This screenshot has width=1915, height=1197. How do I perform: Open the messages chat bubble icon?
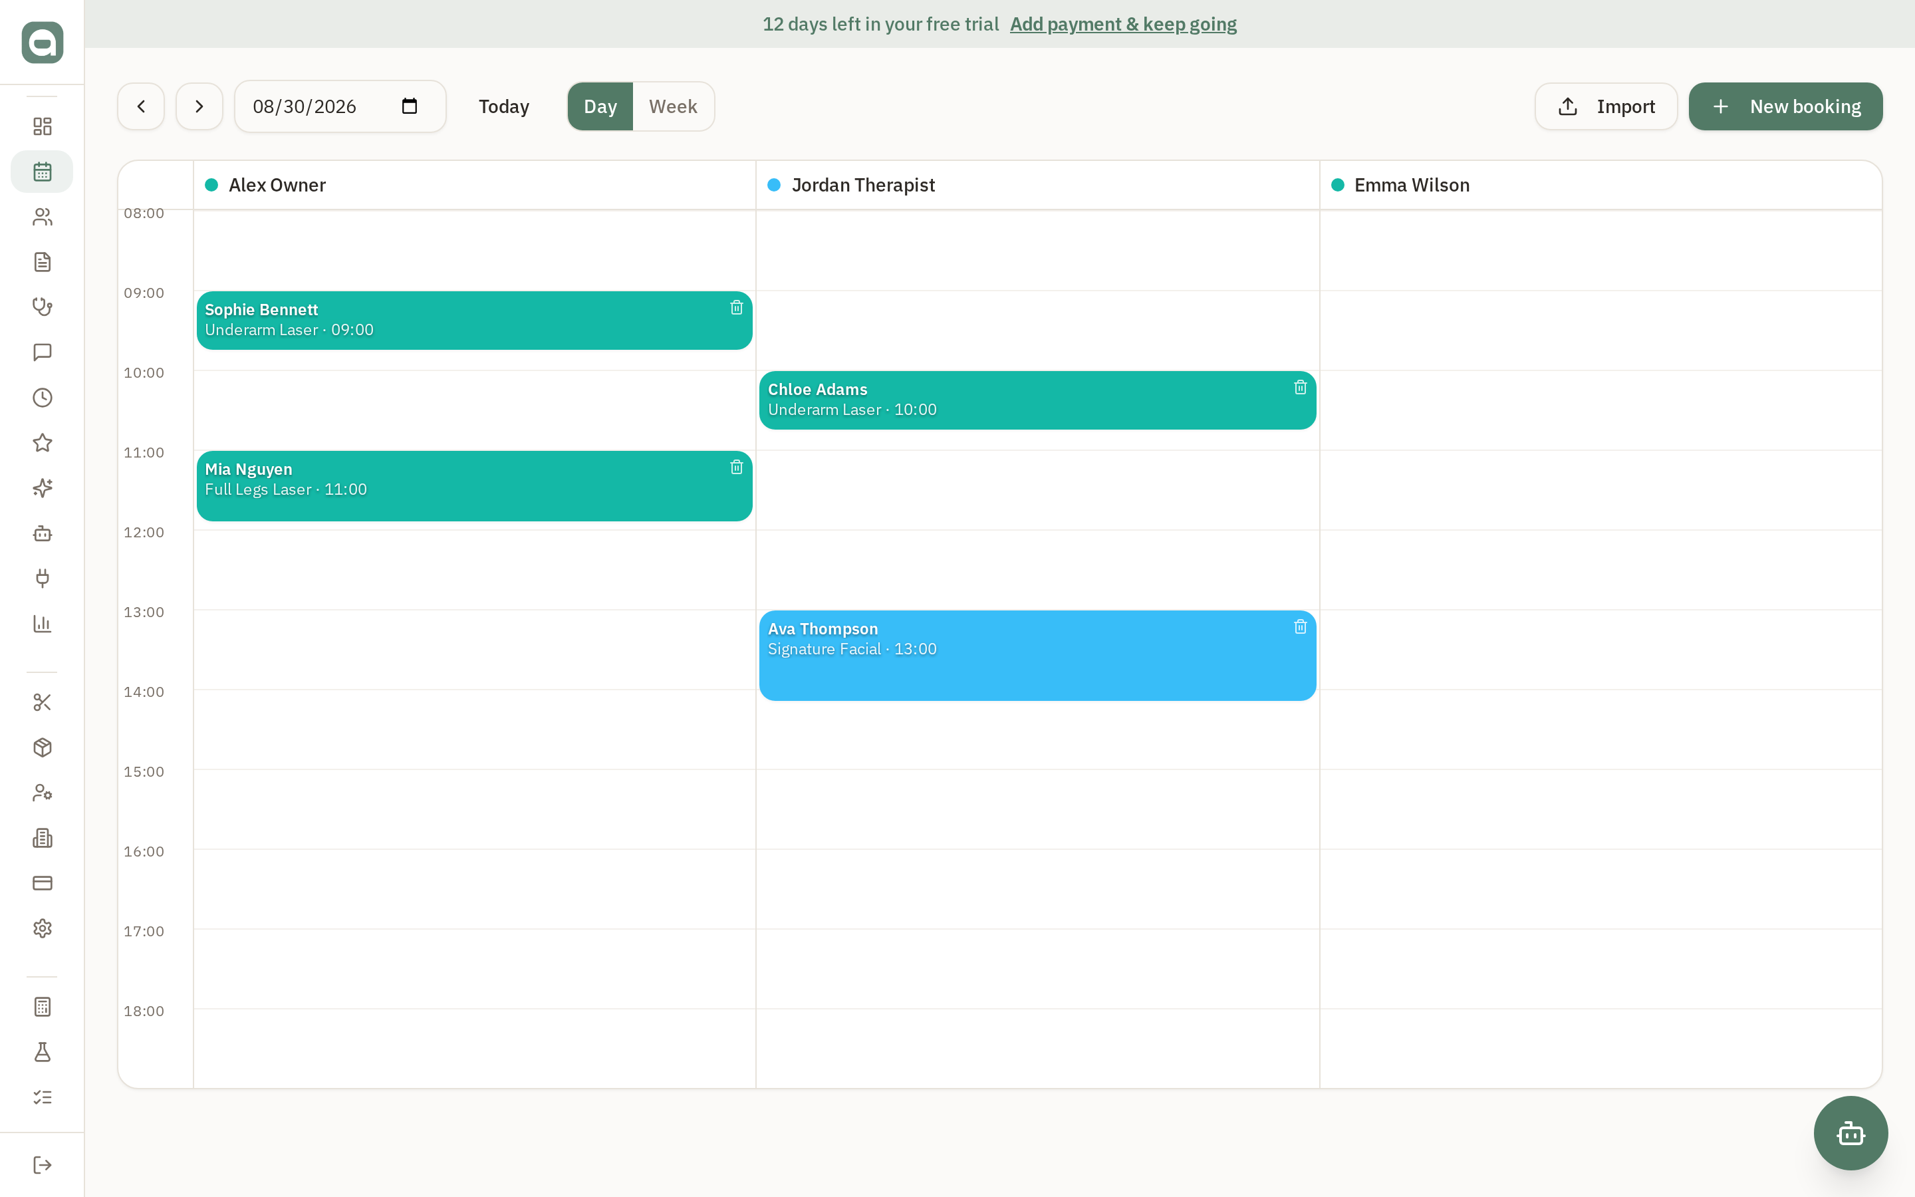pos(42,352)
